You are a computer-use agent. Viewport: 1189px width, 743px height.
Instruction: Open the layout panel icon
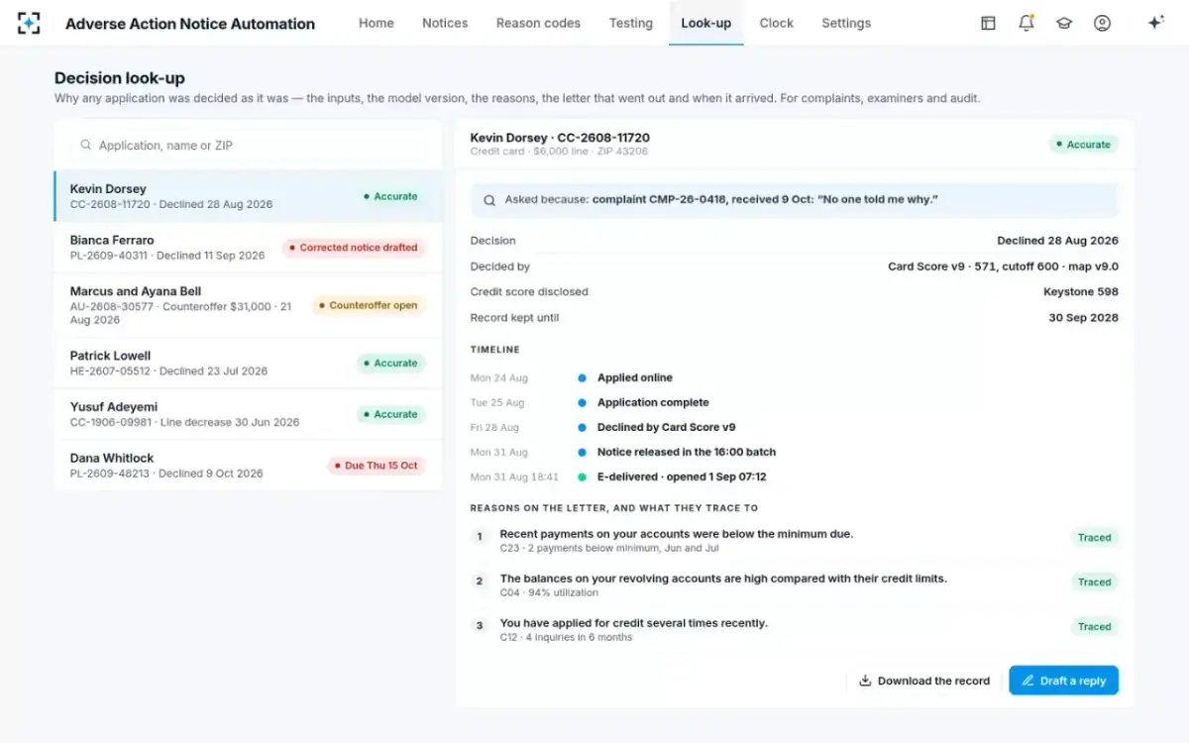(988, 23)
